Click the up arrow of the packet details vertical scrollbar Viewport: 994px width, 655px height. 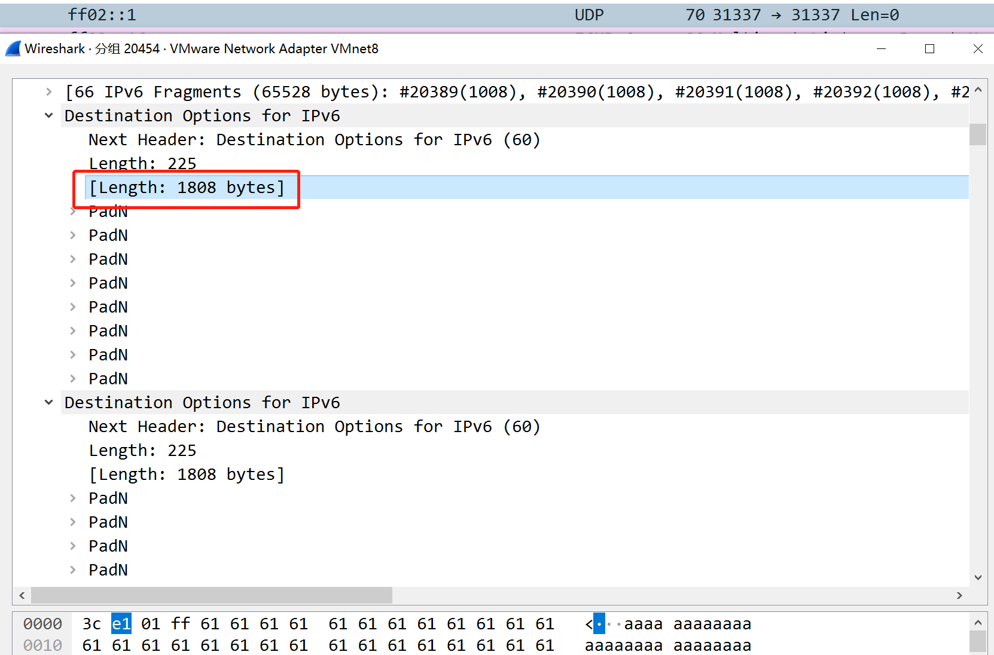978,90
